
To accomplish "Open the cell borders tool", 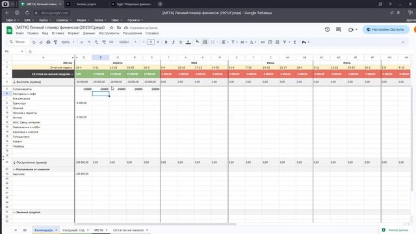I will [x=205, y=42].
